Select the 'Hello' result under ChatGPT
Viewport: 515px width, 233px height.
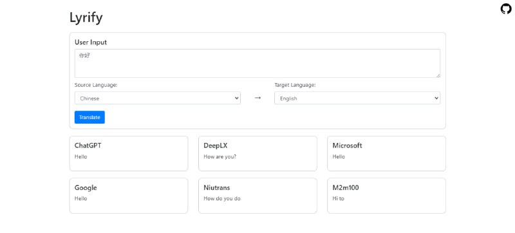coord(81,156)
